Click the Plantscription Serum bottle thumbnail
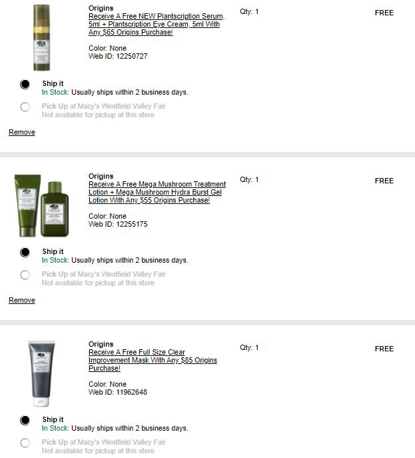Viewport: 415px width, 458px height. (x=42, y=37)
